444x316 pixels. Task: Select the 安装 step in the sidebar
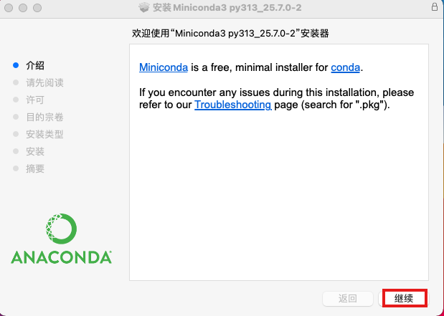click(x=35, y=151)
